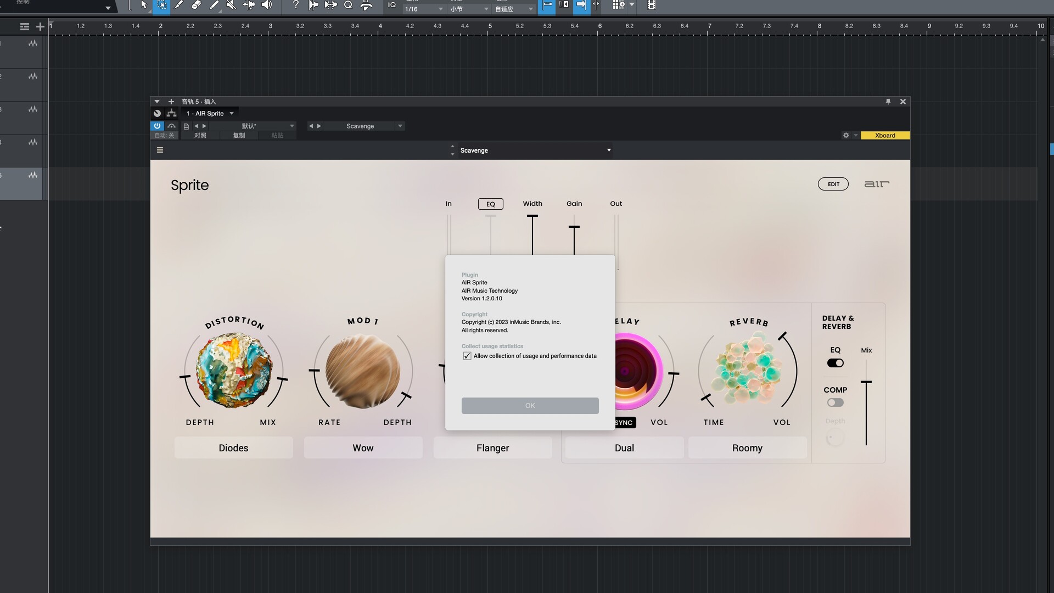The height and width of the screenshot is (593, 1054).
Task: Open the 1 - AIR Sprite insert dropdown
Action: pyautogui.click(x=232, y=114)
